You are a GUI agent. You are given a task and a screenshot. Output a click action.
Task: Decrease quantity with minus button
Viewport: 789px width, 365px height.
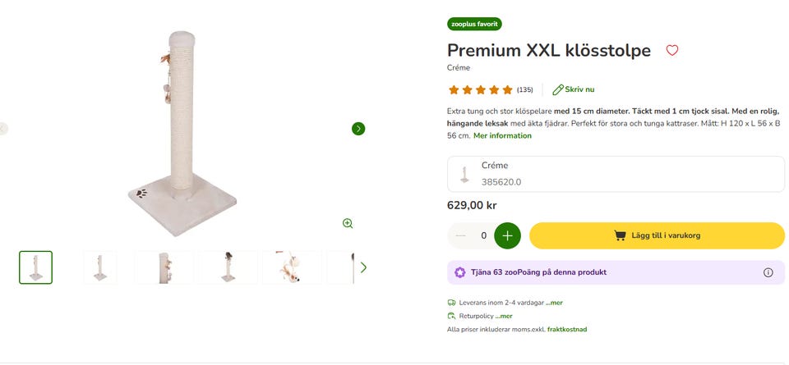point(460,235)
